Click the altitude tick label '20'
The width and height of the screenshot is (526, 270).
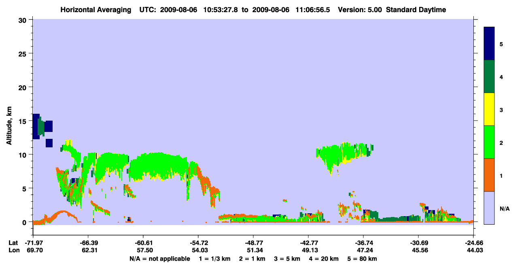23,87
